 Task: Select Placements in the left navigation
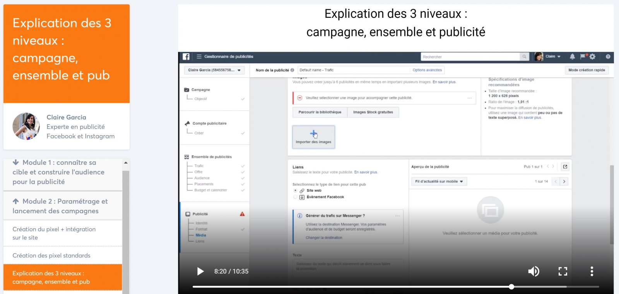[204, 184]
